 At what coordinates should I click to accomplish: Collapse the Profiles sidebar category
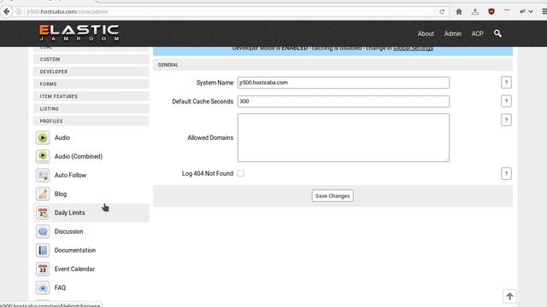point(91,121)
